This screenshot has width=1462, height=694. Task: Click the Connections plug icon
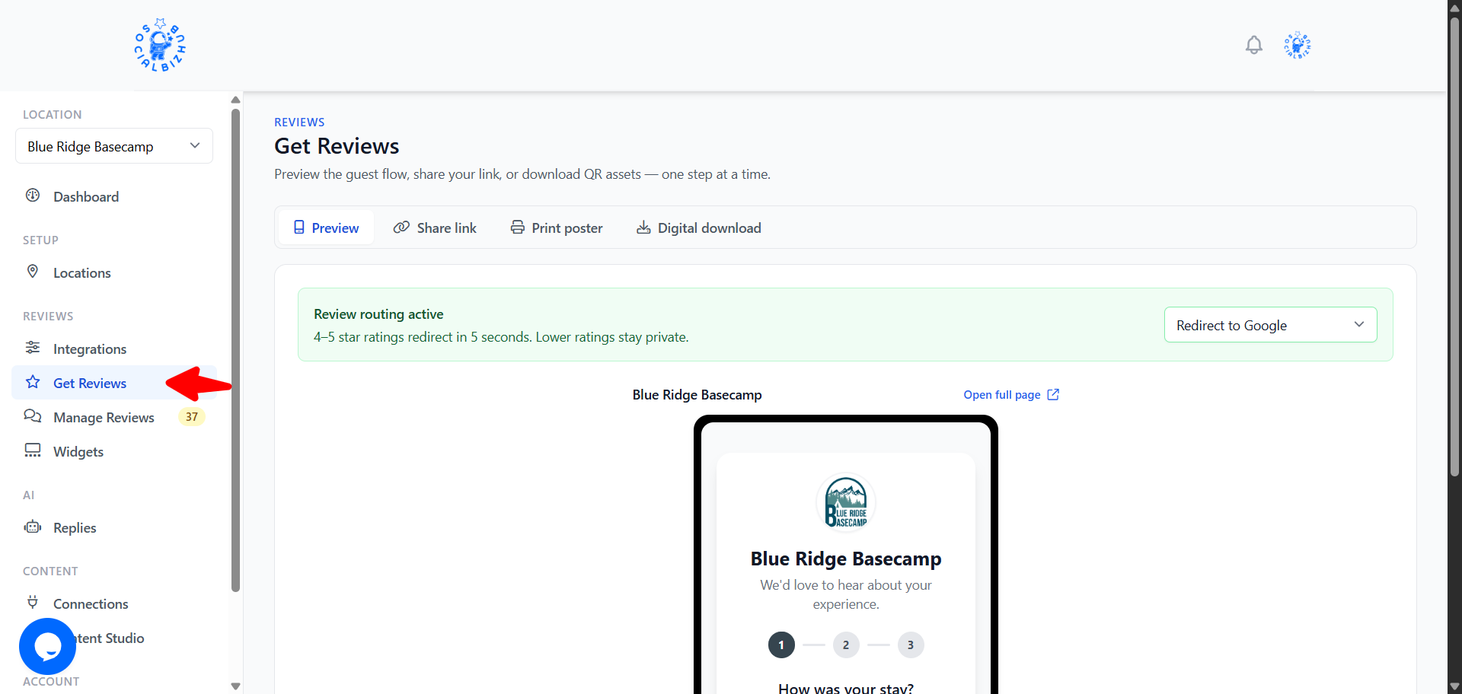tap(33, 603)
